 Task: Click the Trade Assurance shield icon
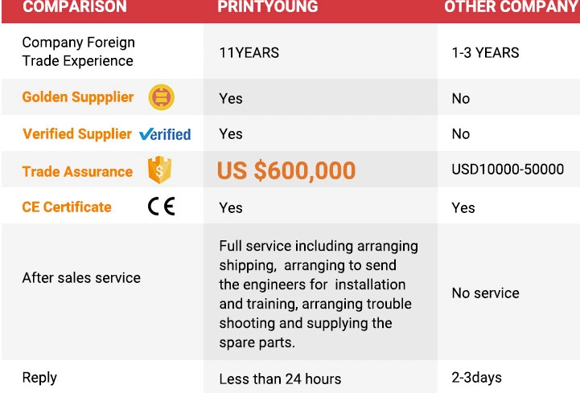pos(159,170)
